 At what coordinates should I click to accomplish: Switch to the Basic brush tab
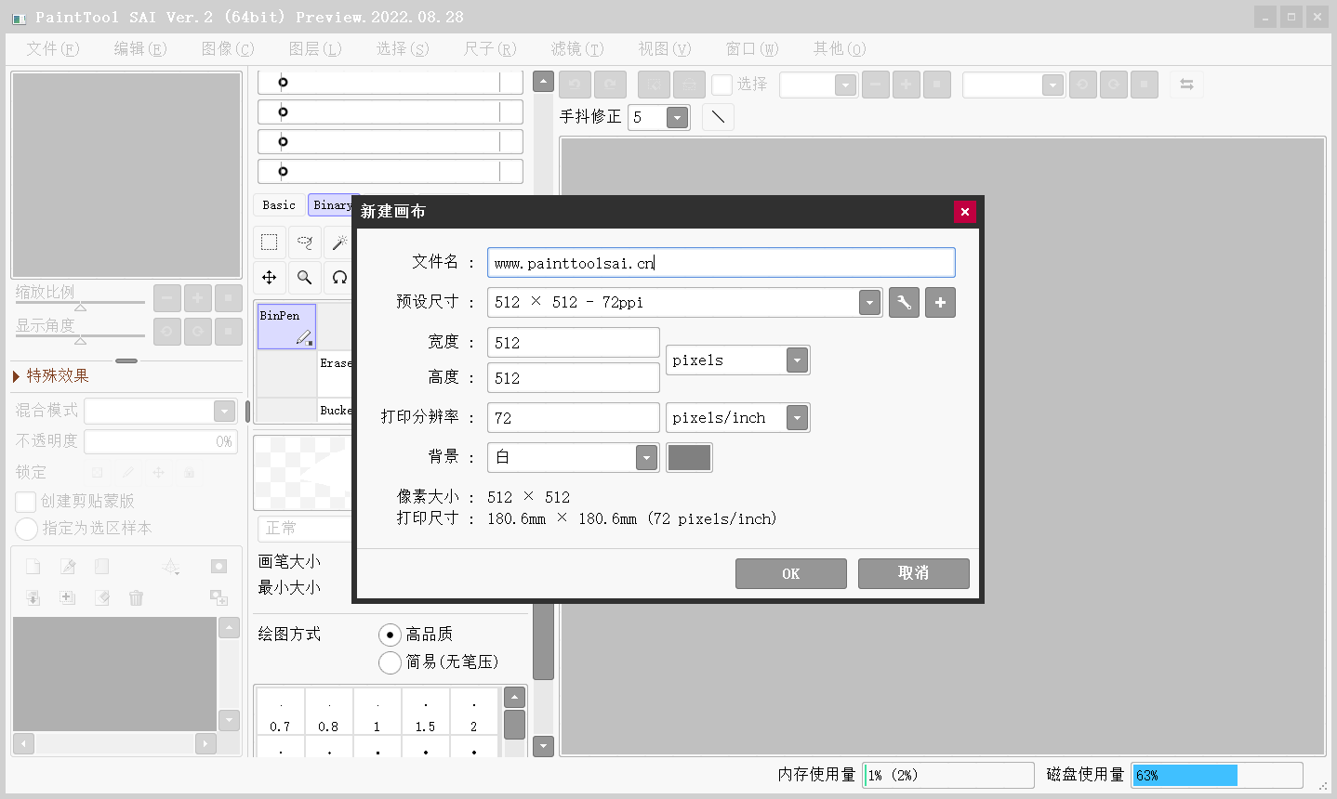click(x=279, y=205)
